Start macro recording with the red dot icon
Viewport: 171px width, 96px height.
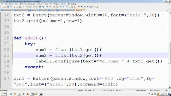[x=79, y=7]
